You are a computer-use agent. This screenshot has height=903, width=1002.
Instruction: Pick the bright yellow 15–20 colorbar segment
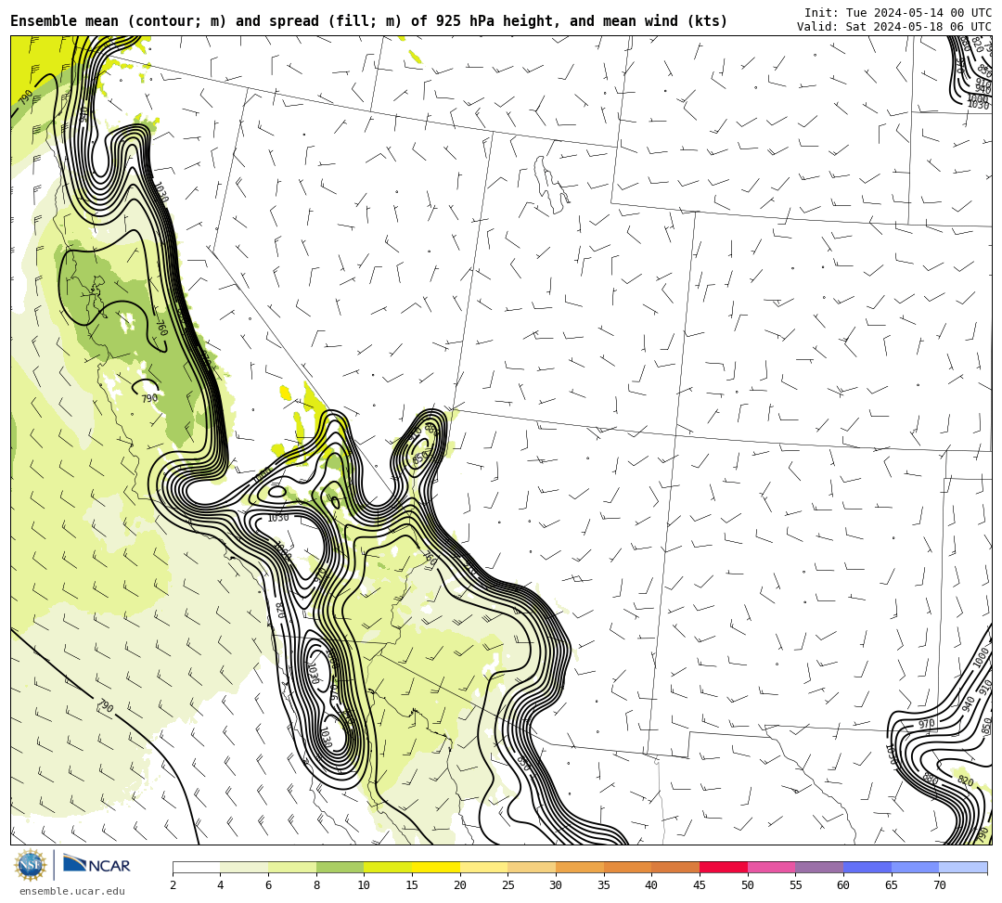436,867
